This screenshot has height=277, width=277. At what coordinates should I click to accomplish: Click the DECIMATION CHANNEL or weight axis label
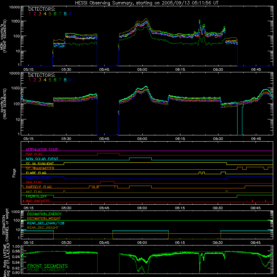5,225
